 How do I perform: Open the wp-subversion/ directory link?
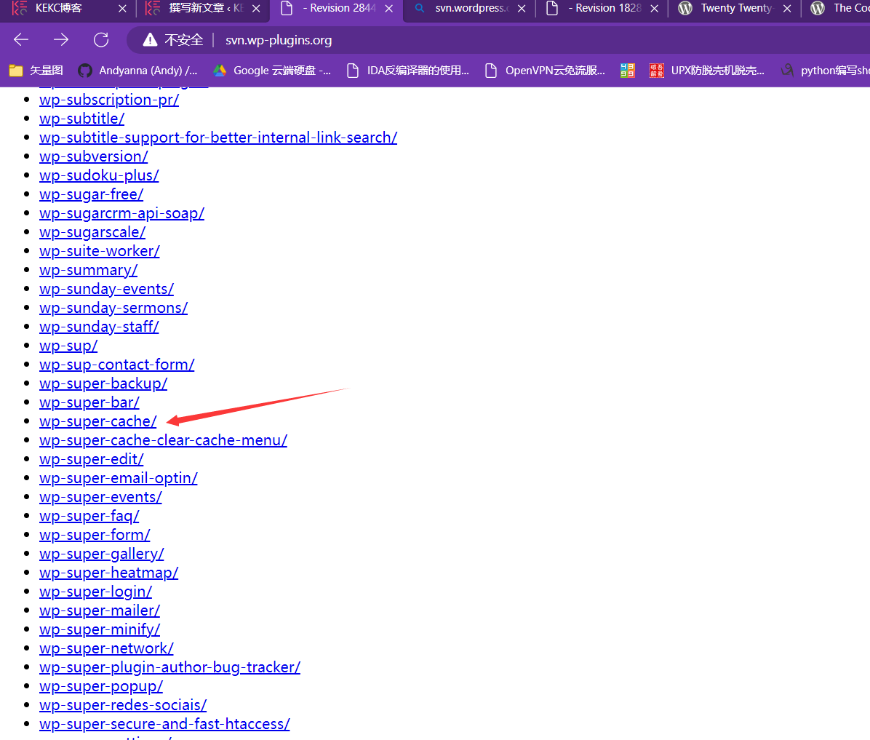93,156
